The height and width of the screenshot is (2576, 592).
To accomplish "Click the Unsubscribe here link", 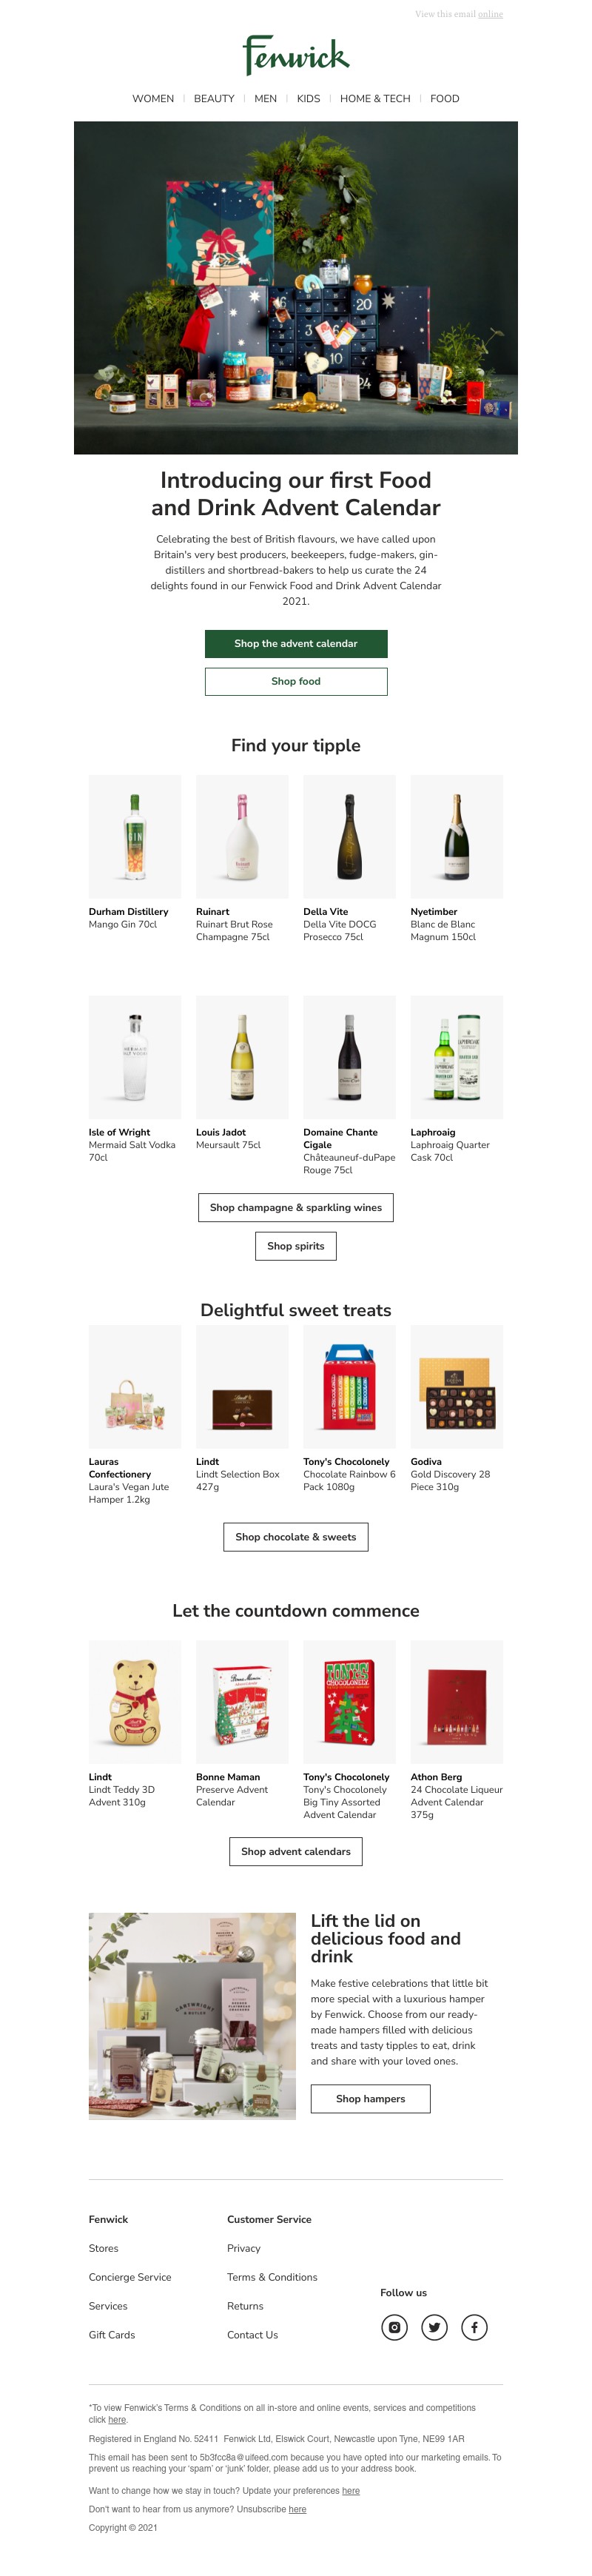I will 297,2509.
